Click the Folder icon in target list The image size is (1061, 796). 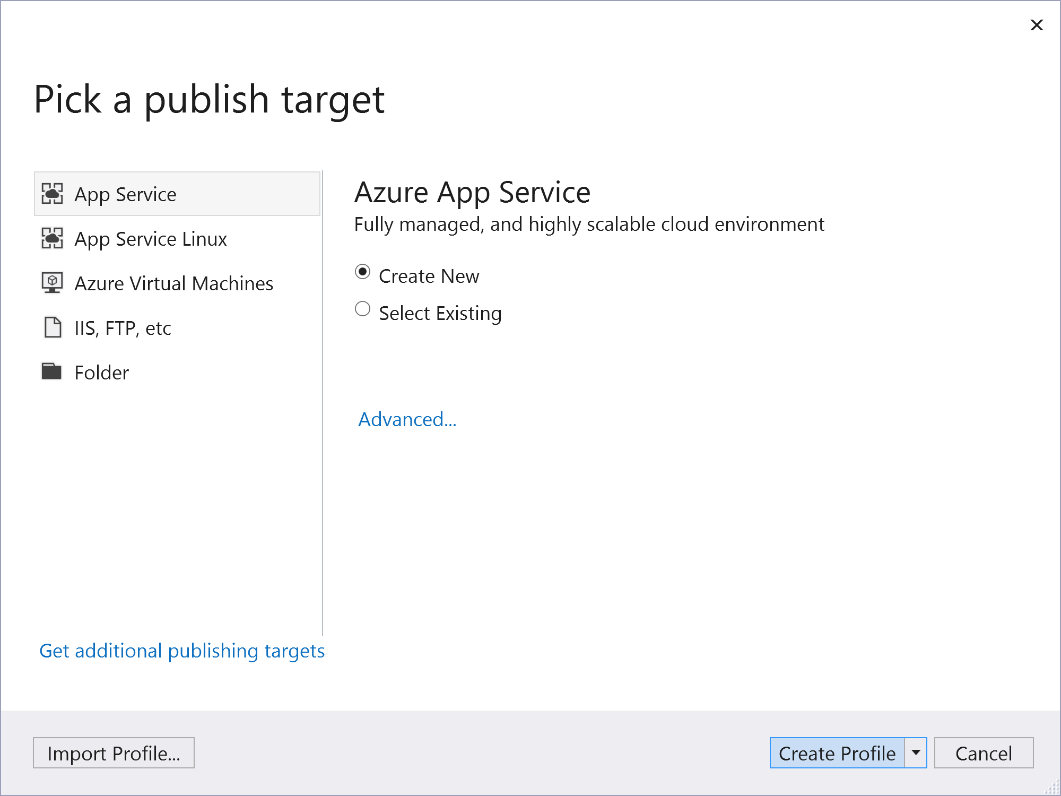pyautogui.click(x=52, y=371)
